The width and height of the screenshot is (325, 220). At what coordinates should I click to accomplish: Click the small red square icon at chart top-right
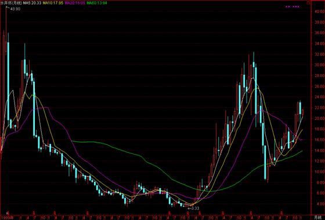pos(309,3)
